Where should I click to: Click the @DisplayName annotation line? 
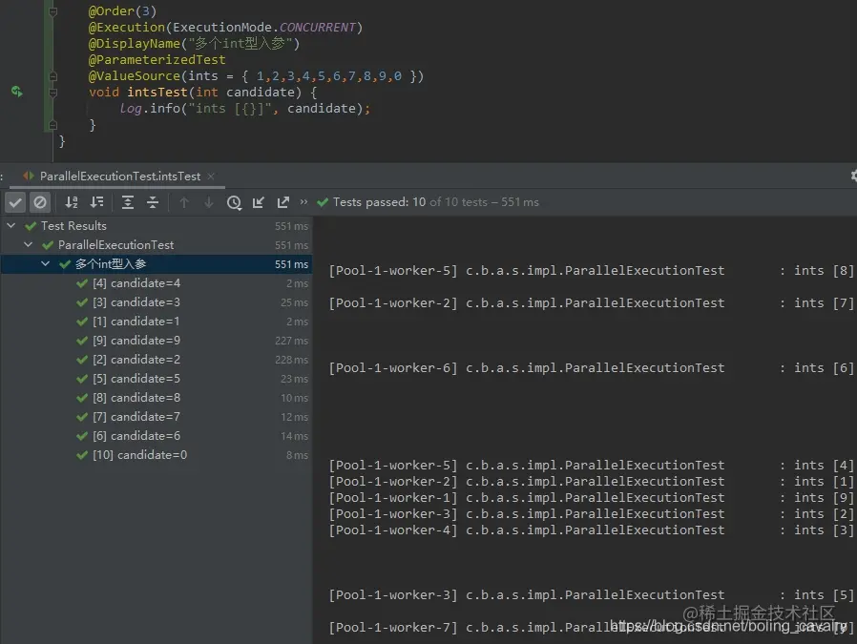(x=194, y=44)
